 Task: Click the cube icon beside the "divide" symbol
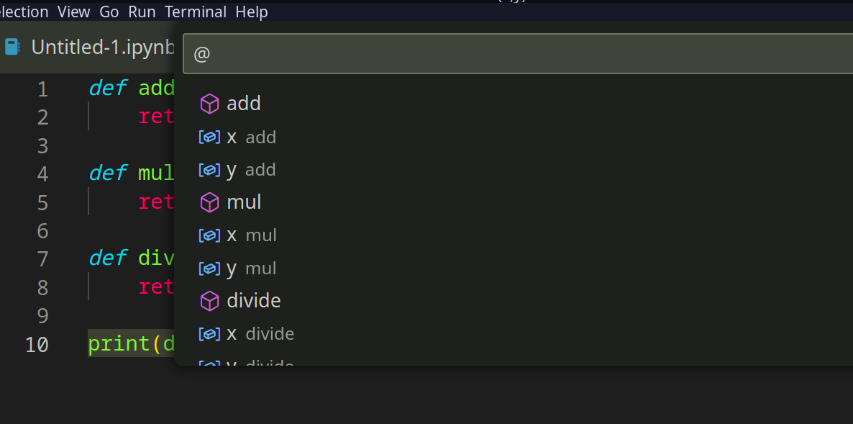209,301
